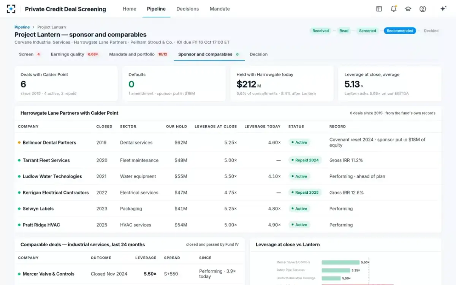Screen dimensions: 456x285
Task: Click the Mercer Valve & Controls chart bar
Action: coord(340,262)
